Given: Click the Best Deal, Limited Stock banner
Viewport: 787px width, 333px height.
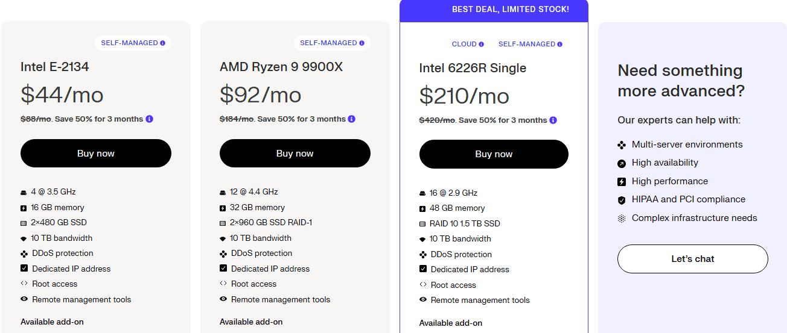Looking at the screenshot, I should (494, 10).
